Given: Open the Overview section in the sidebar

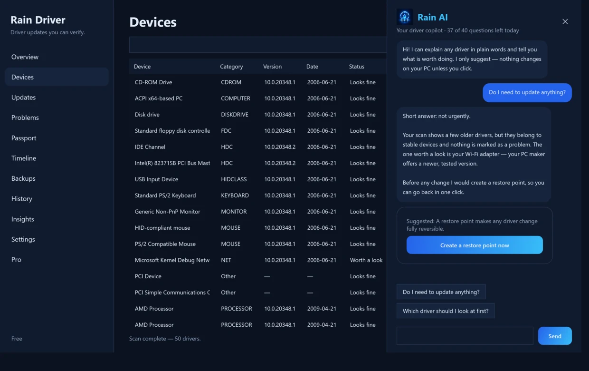Looking at the screenshot, I should (57, 57).
